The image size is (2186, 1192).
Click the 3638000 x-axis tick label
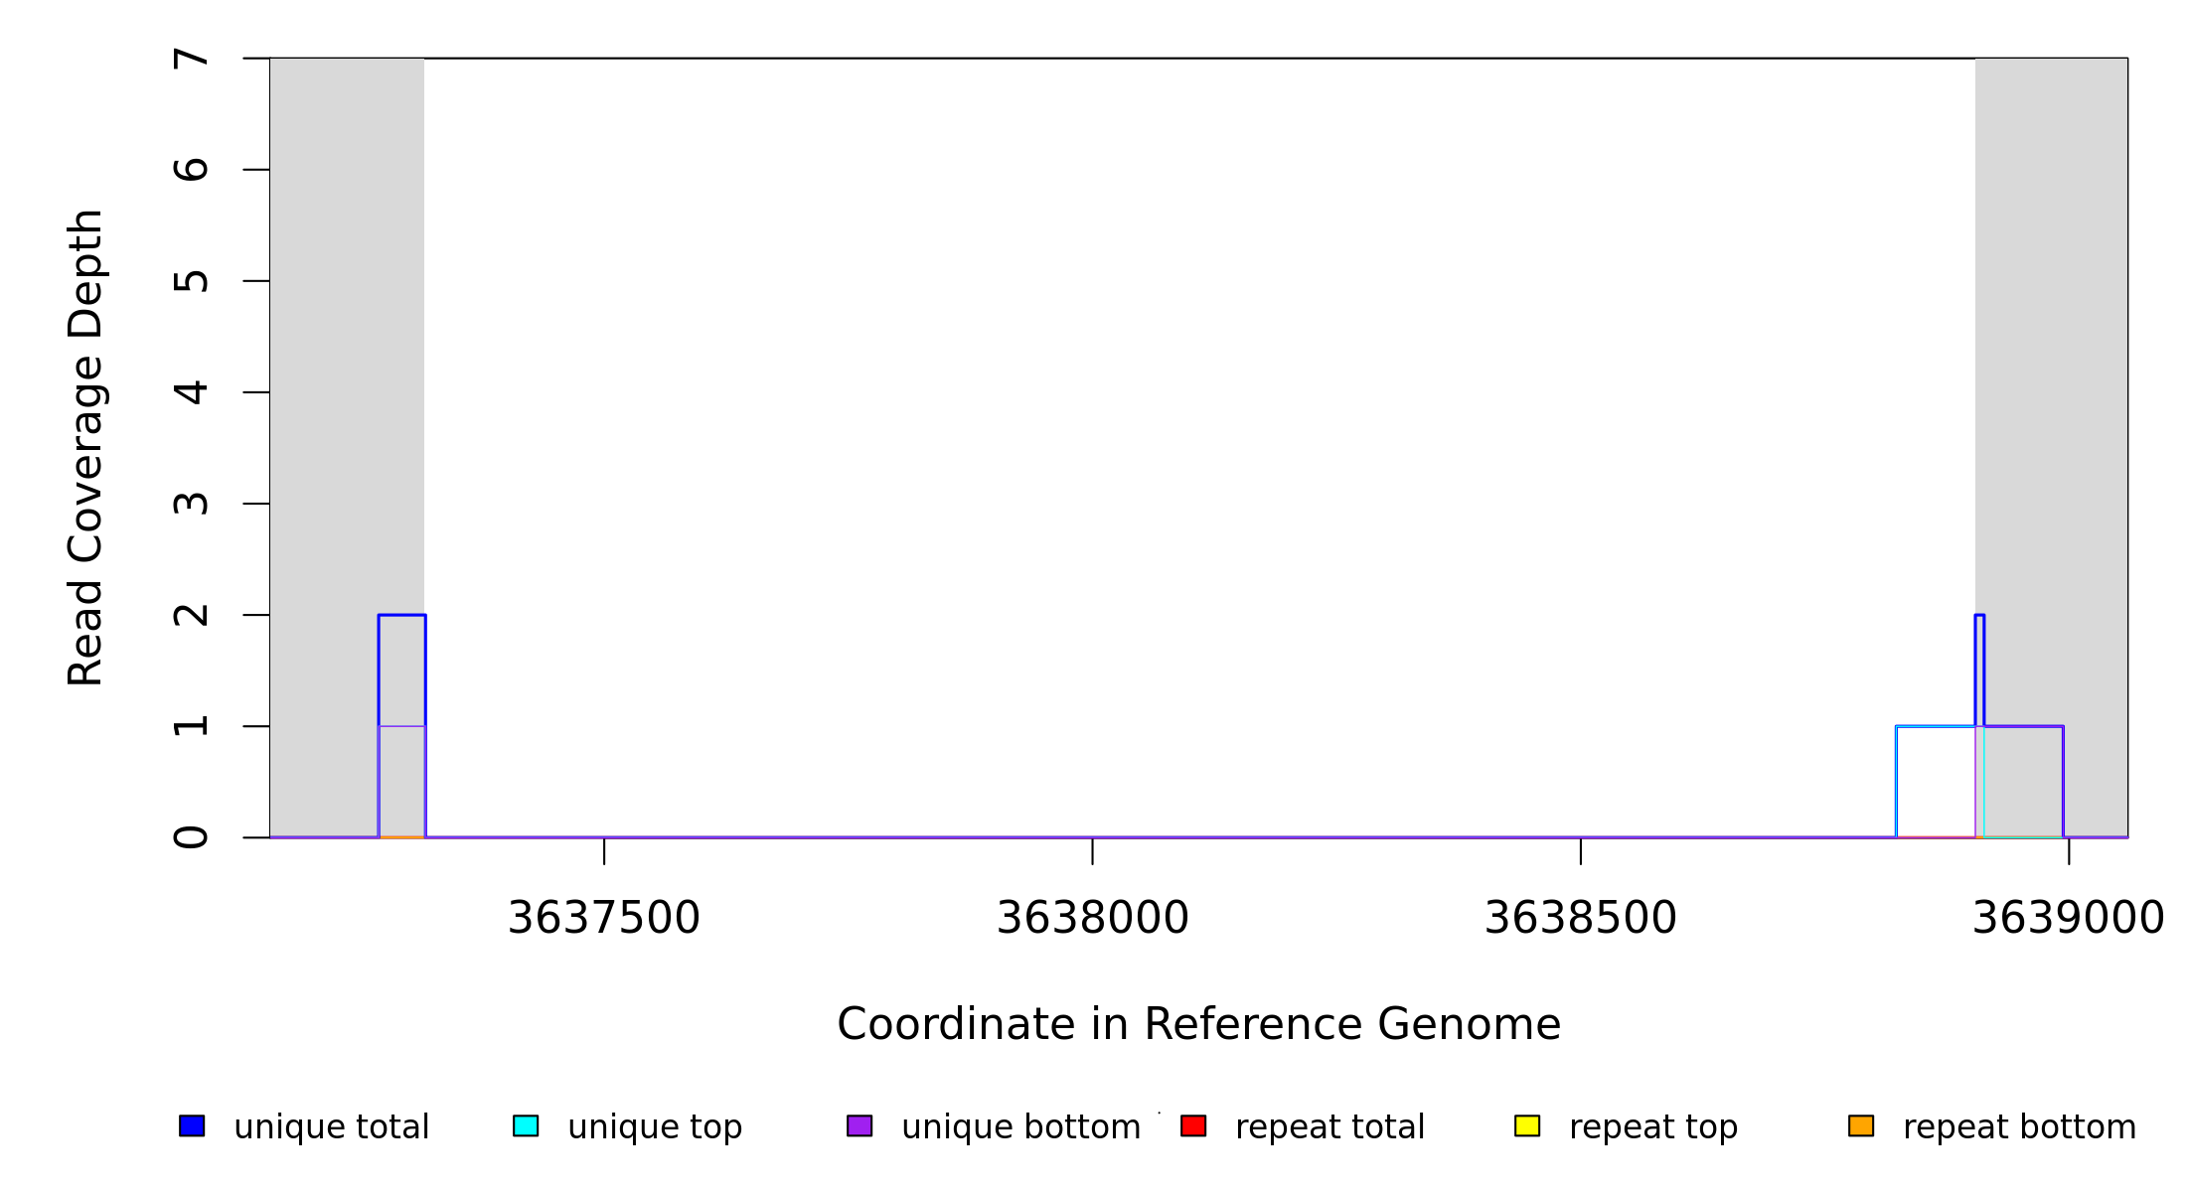click(1092, 918)
